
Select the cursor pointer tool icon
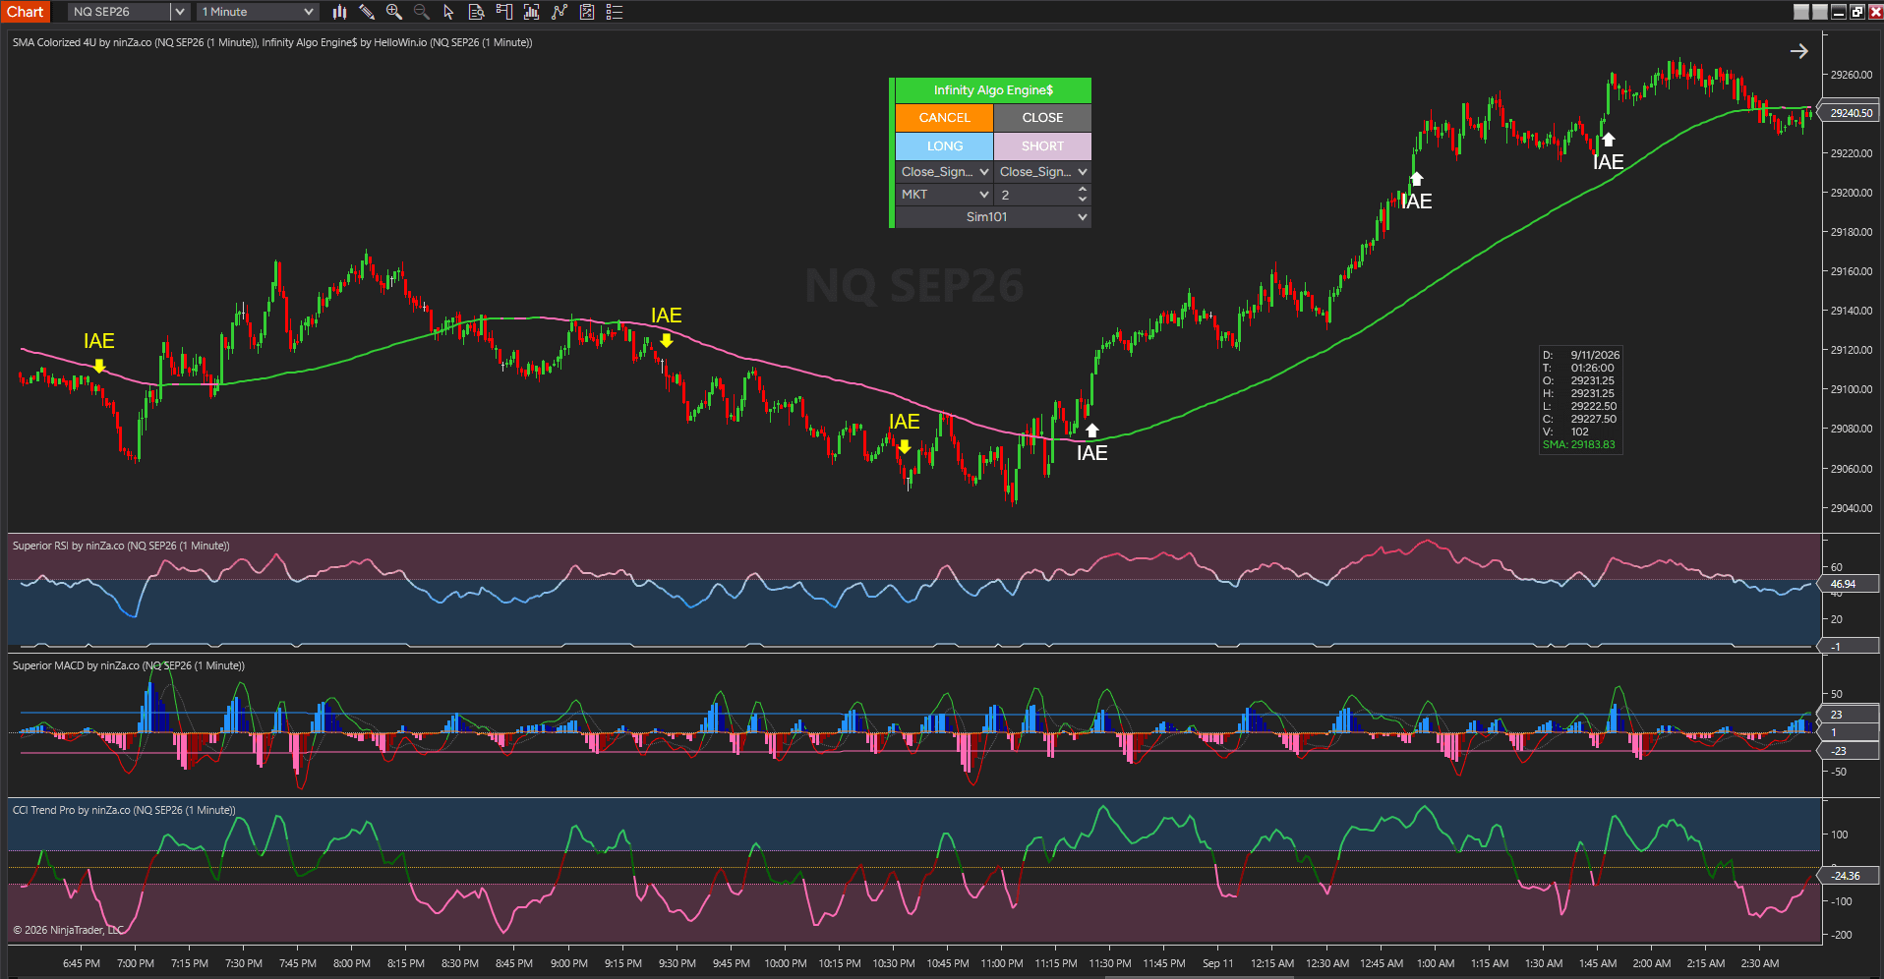point(449,12)
